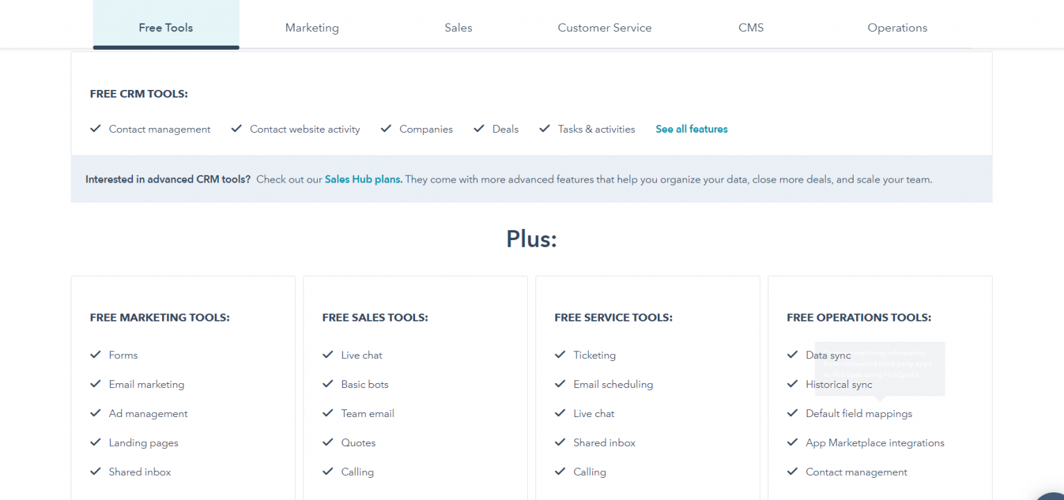Screen dimensions: 1064x500
Task: Click the tooltip popup near Data sync
Action: pyautogui.click(x=880, y=369)
